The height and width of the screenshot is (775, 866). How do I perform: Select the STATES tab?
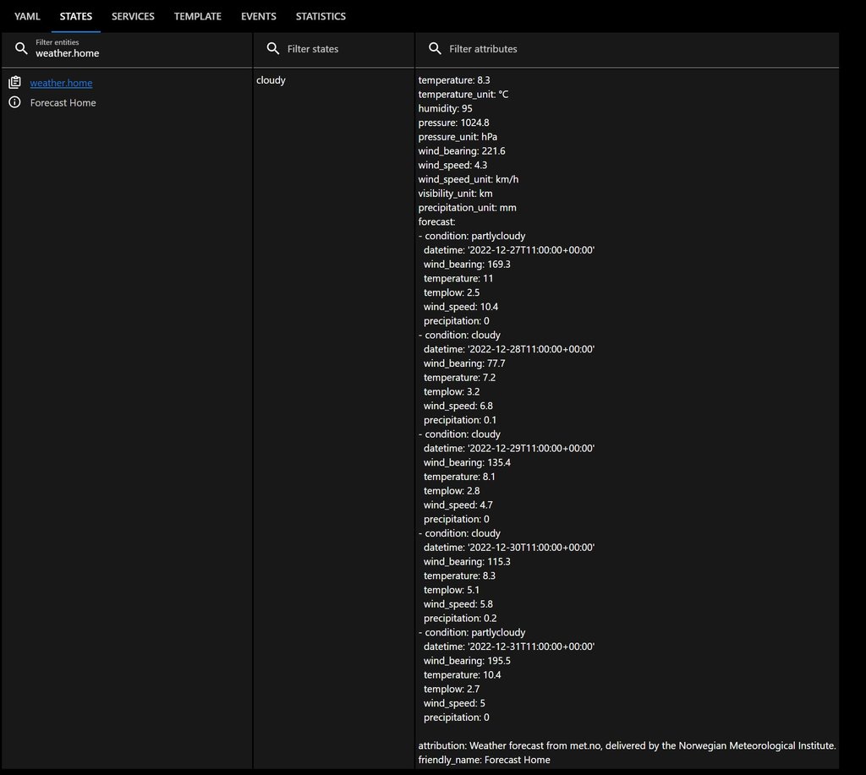[x=75, y=16]
